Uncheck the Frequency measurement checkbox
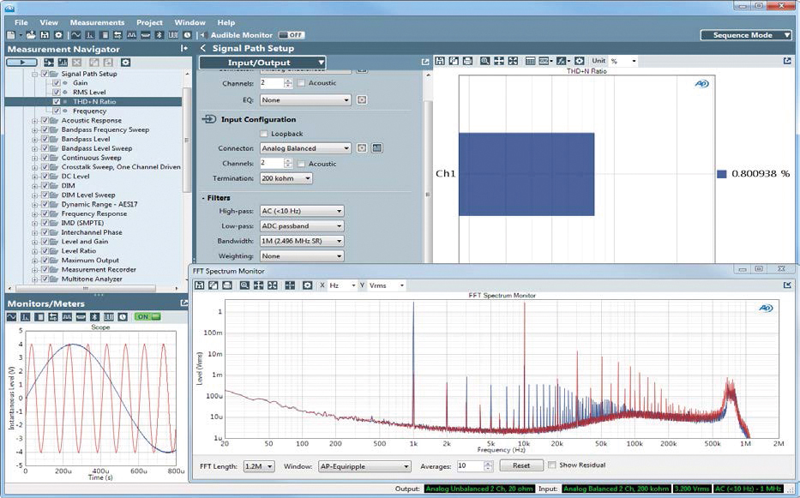Screen dimensions: 800x498 57,111
